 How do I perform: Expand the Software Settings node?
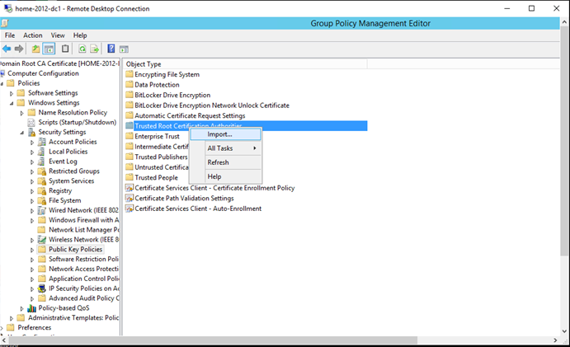click(x=12, y=93)
